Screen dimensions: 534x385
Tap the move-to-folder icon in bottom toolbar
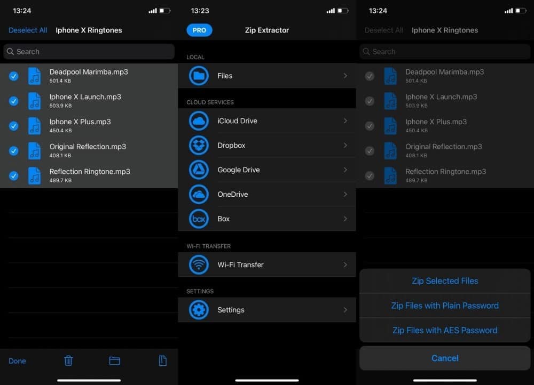pyautogui.click(x=114, y=361)
